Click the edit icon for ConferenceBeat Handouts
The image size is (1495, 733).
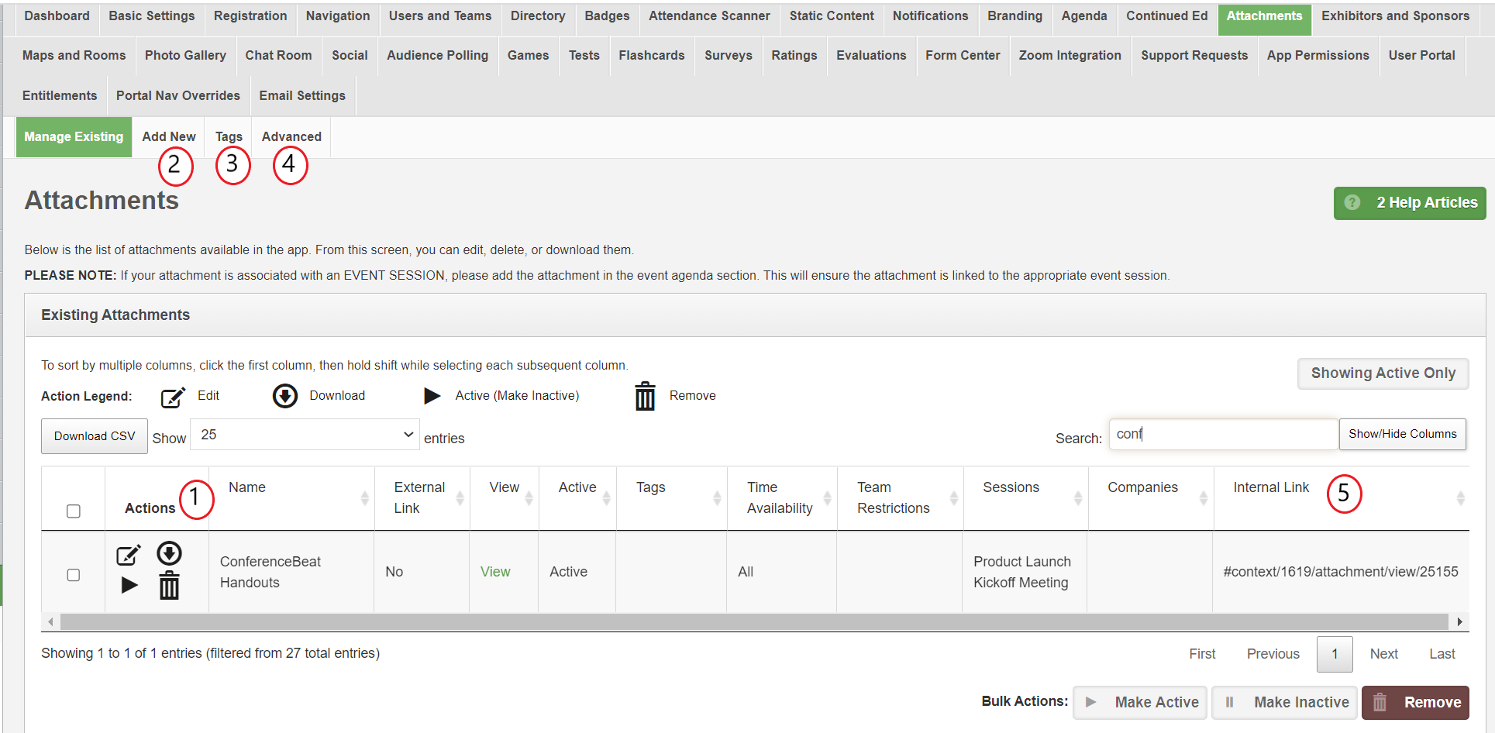128,555
